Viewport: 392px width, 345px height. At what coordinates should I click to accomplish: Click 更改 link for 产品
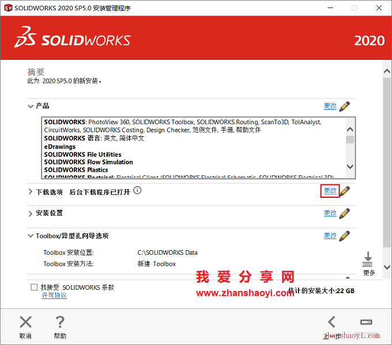(330, 106)
